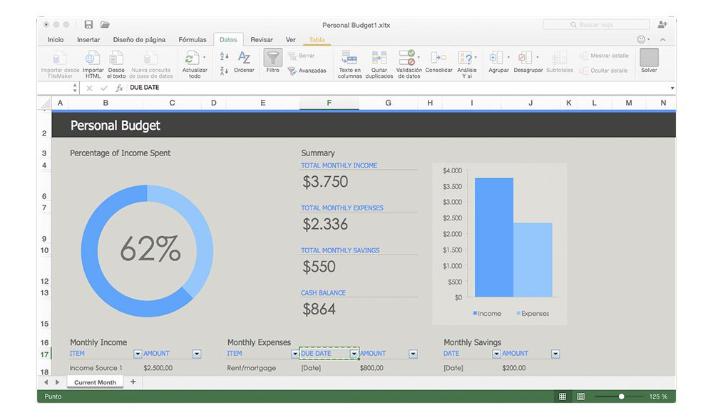This screenshot has height=420, width=713.
Task: Open the Ver ribbon tab
Action: (291, 39)
